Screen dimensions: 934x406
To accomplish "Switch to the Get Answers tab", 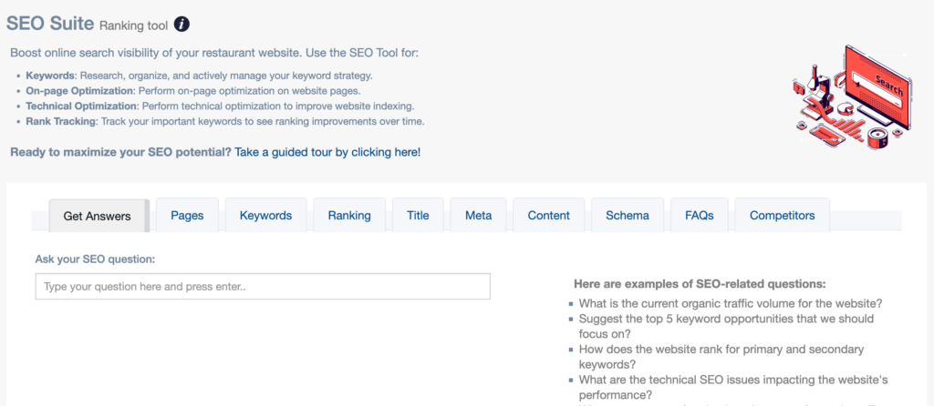I will click(97, 216).
